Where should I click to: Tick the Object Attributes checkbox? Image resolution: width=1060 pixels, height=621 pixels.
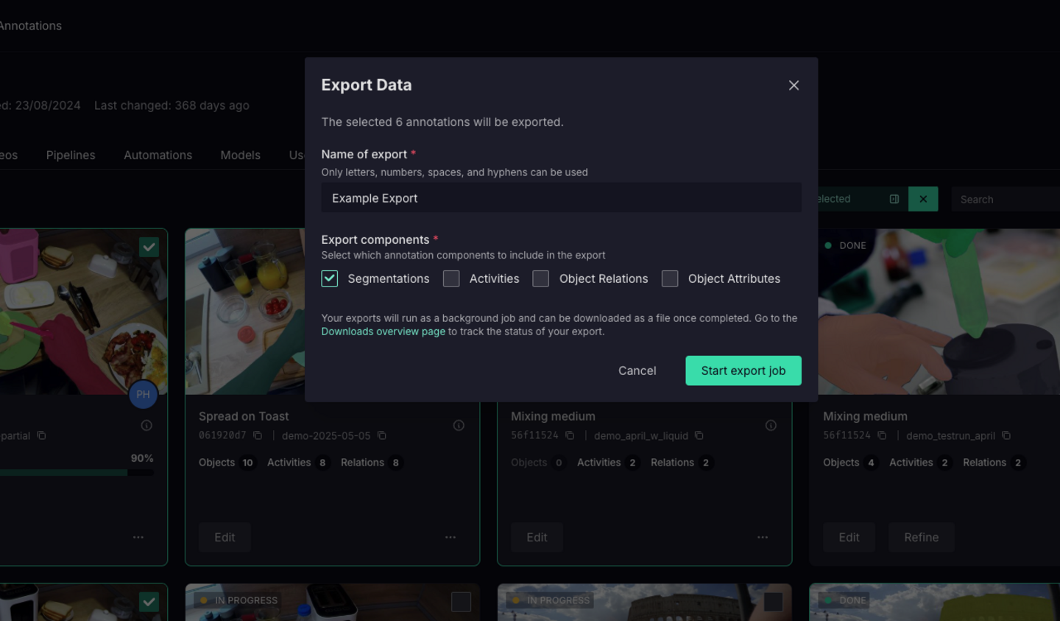pyautogui.click(x=670, y=278)
